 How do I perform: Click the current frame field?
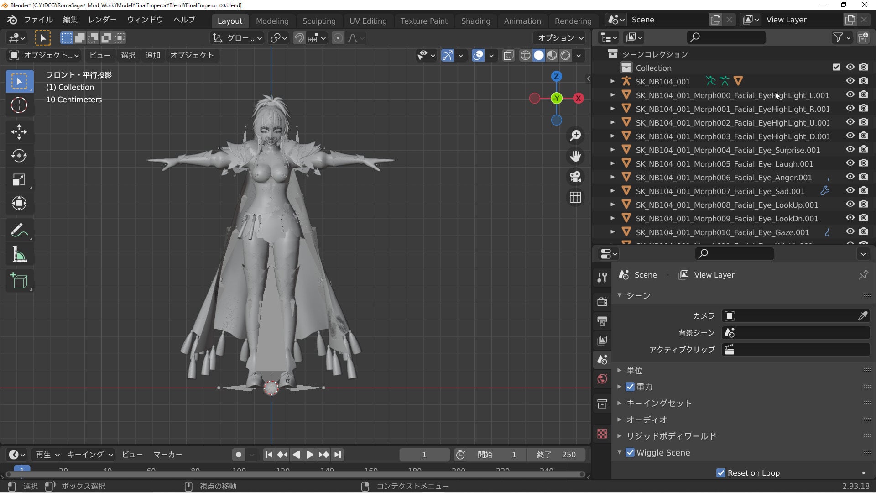point(424,455)
